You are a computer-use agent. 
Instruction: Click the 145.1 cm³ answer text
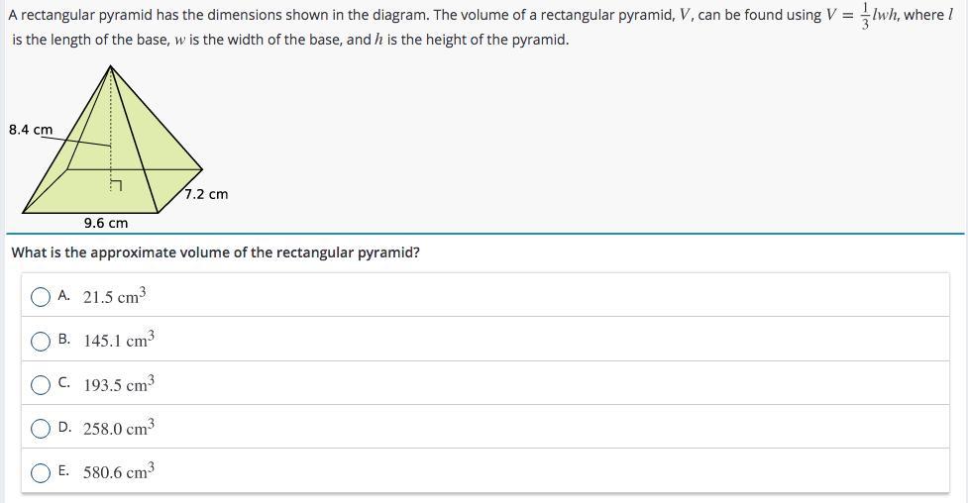119,340
